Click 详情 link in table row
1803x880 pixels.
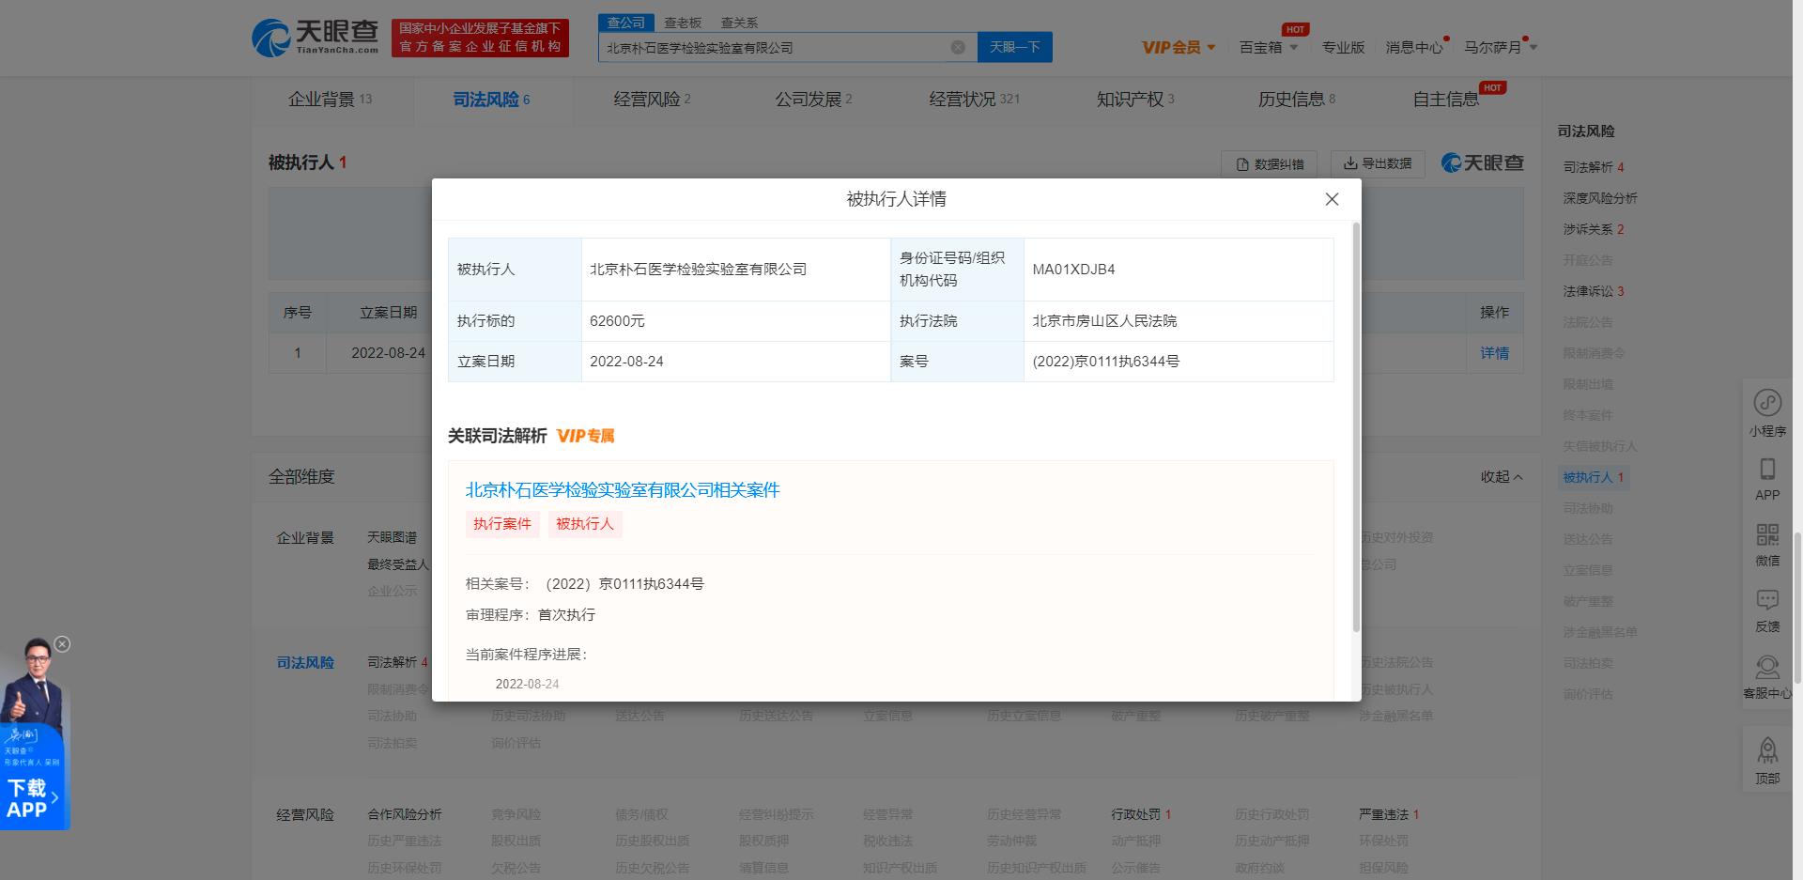click(1494, 353)
